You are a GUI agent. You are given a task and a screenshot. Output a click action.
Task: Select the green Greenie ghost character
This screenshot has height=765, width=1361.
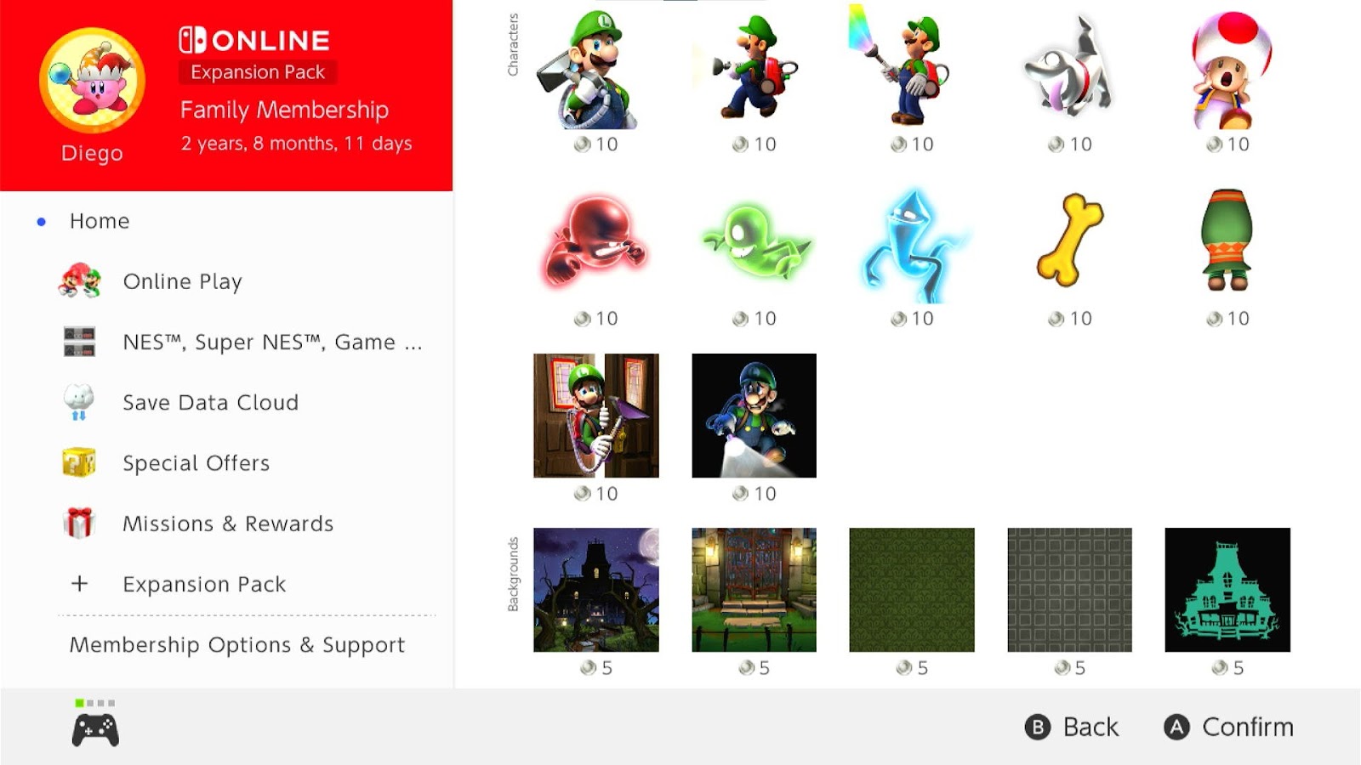(x=755, y=242)
